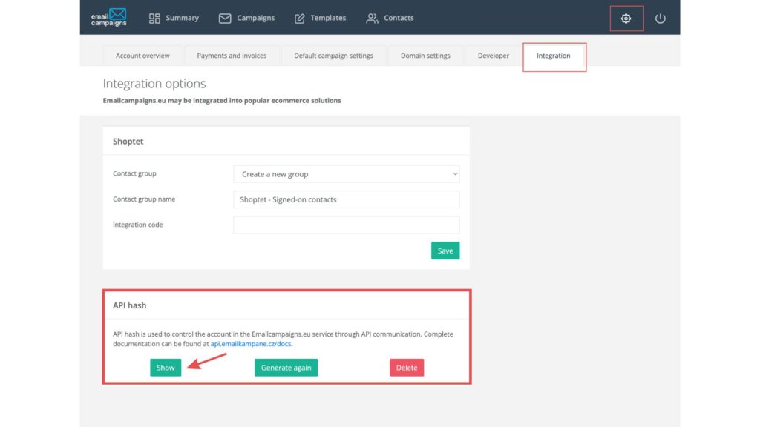Delete the API hash
This screenshot has height=427, width=760.
(407, 368)
